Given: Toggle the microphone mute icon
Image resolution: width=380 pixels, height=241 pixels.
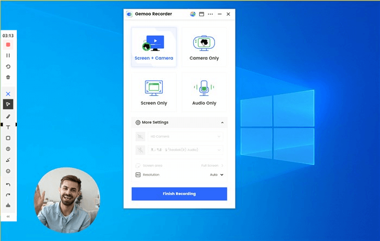Looking at the screenshot, I should (140, 150).
